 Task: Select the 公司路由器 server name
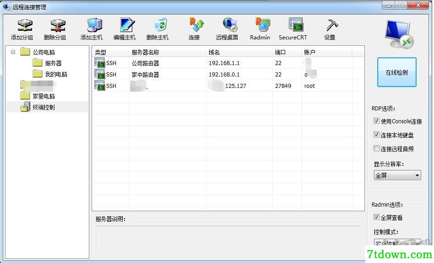coord(145,63)
